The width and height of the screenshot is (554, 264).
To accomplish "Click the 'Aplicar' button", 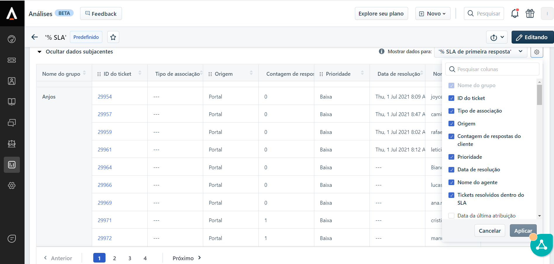I will pyautogui.click(x=523, y=231).
